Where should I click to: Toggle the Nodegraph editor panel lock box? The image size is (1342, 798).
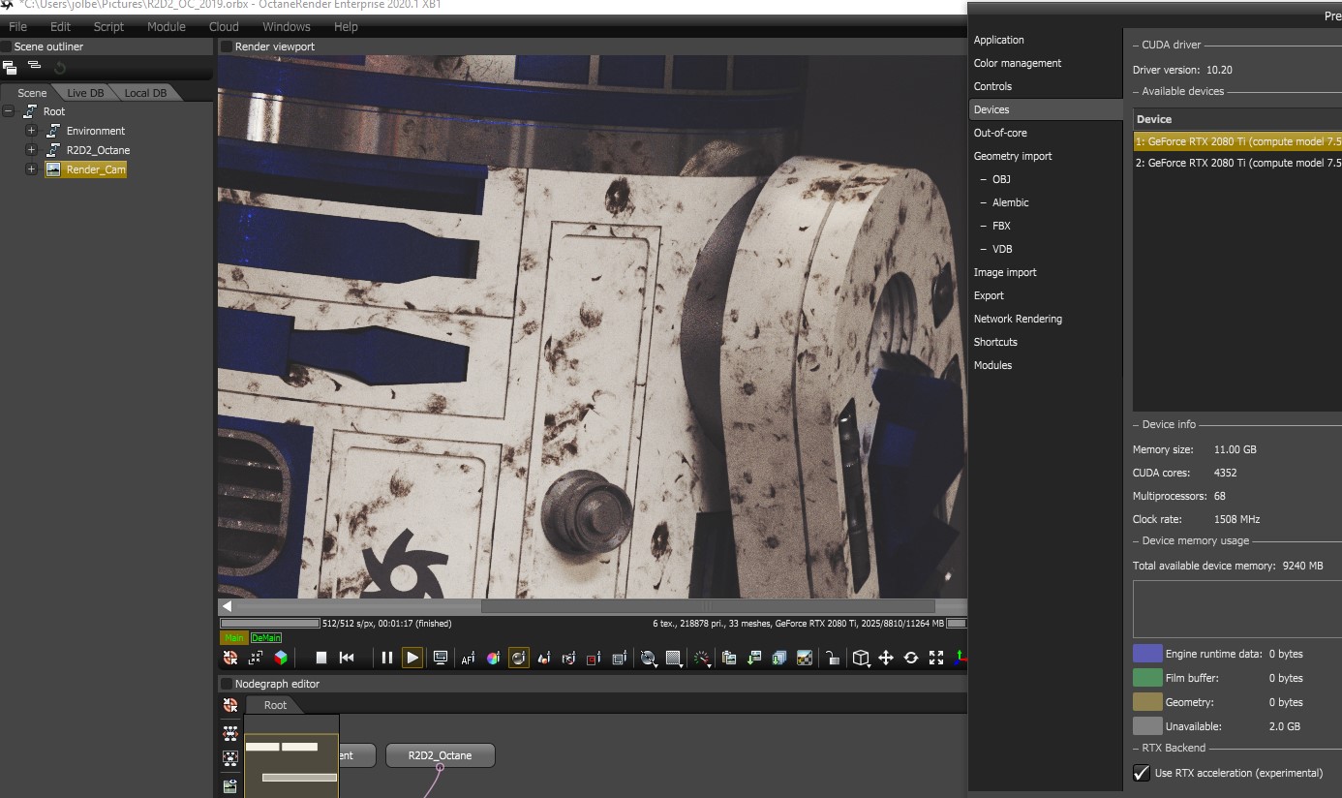pyautogui.click(x=227, y=684)
